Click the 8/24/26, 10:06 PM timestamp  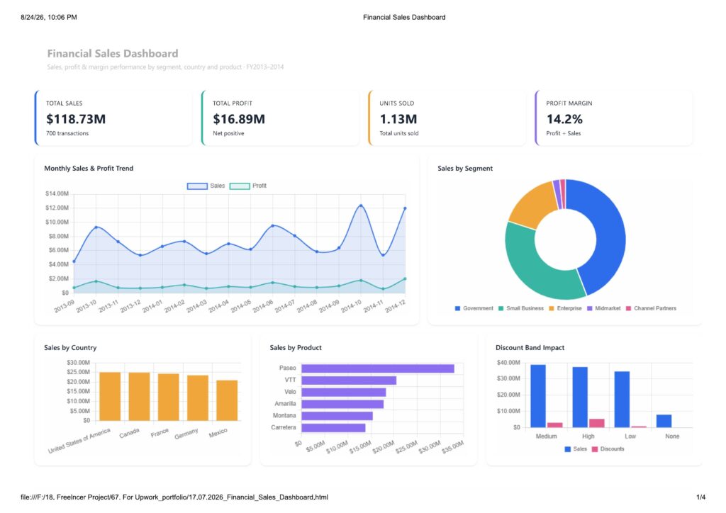(49, 17)
